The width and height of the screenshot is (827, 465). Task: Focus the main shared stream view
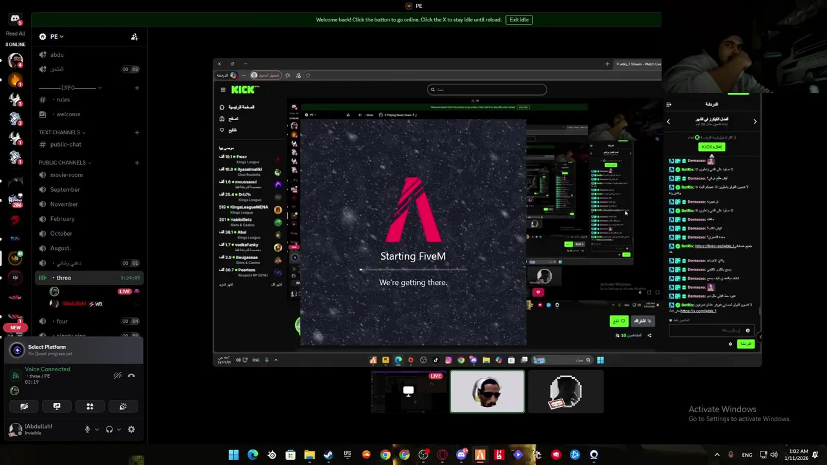click(x=487, y=213)
